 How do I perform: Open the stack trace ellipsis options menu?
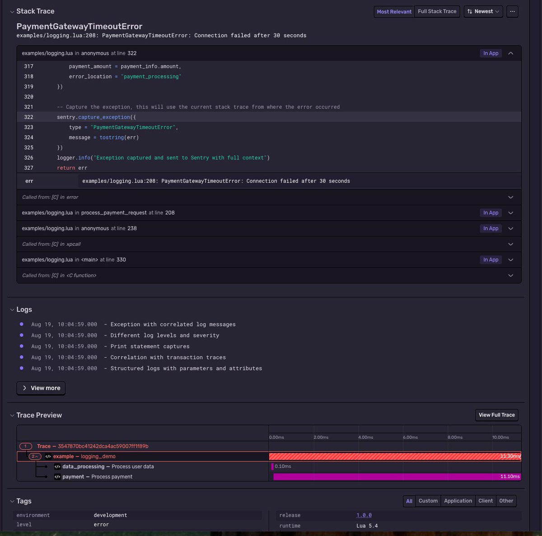(512, 11)
